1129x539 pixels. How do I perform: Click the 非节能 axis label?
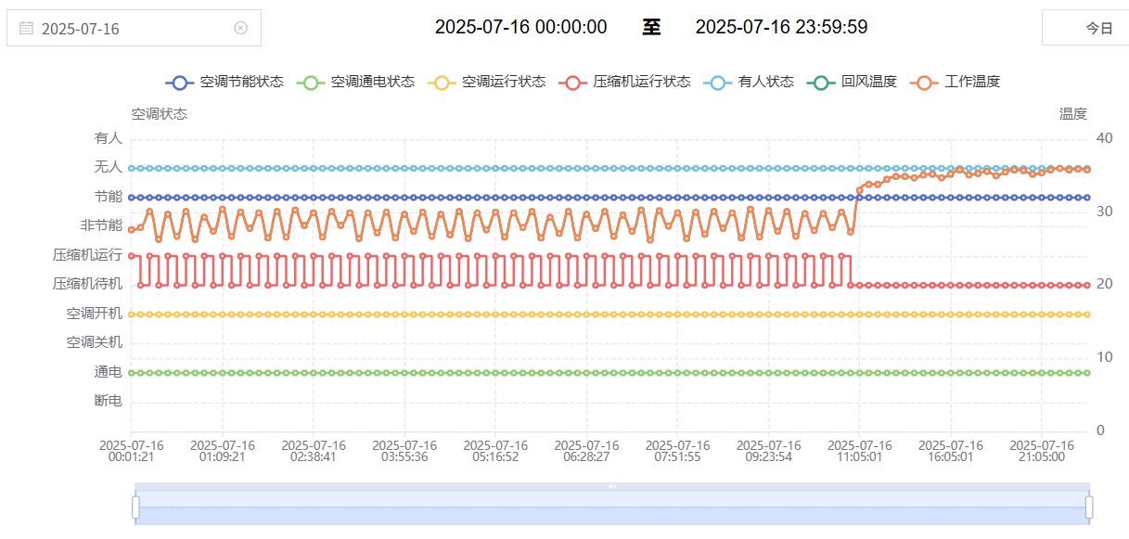click(102, 225)
